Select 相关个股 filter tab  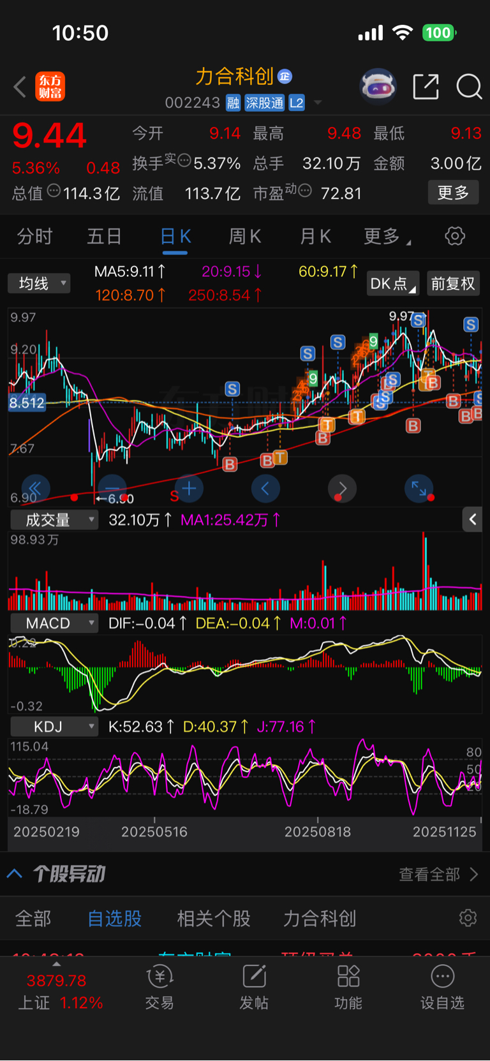pyautogui.click(x=214, y=918)
